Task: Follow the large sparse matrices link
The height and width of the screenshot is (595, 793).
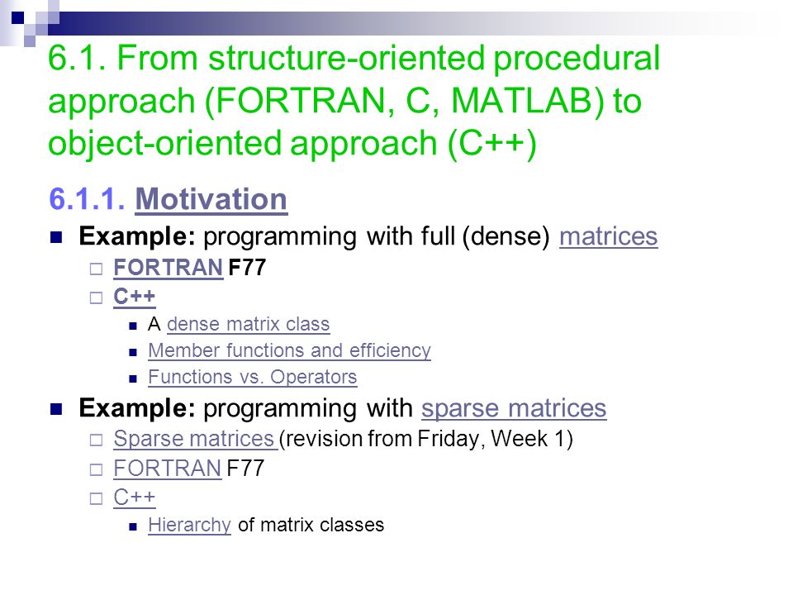Action: (x=514, y=408)
